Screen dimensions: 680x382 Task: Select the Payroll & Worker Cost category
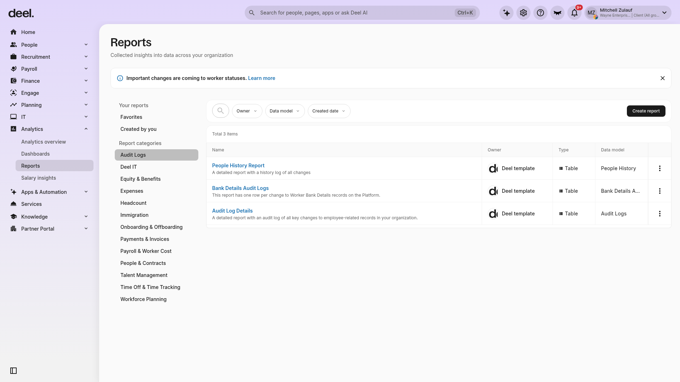click(157, 251)
